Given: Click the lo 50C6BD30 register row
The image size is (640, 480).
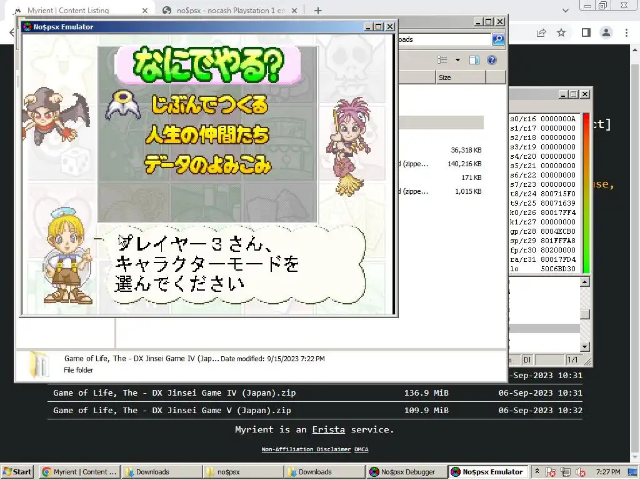Looking at the screenshot, I should click(x=543, y=269).
